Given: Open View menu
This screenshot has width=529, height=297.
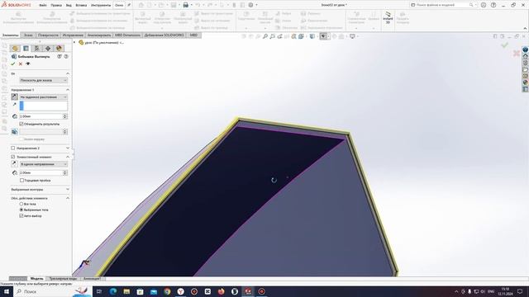Looking at the screenshot, I should click(69, 6).
